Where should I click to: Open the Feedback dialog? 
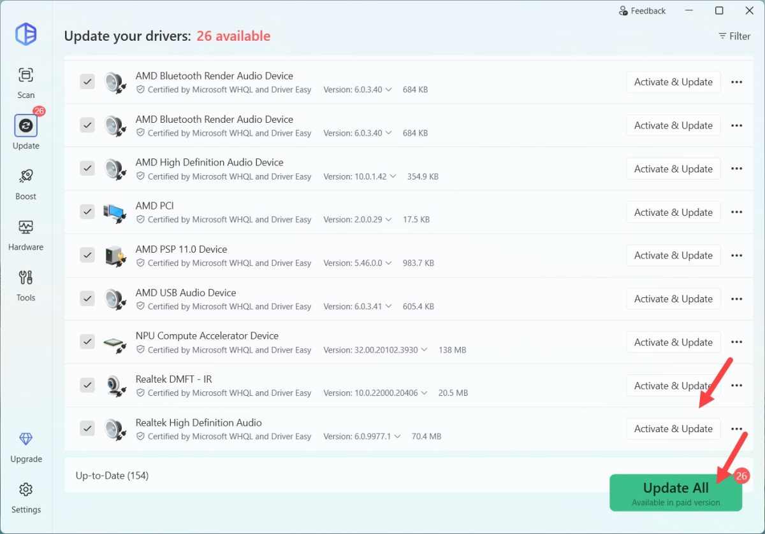point(642,11)
